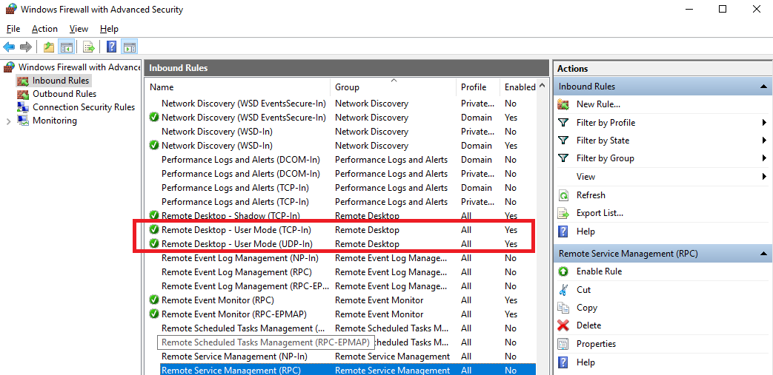Click Properties in the Actions pane
This screenshot has width=773, height=375.
click(x=596, y=344)
